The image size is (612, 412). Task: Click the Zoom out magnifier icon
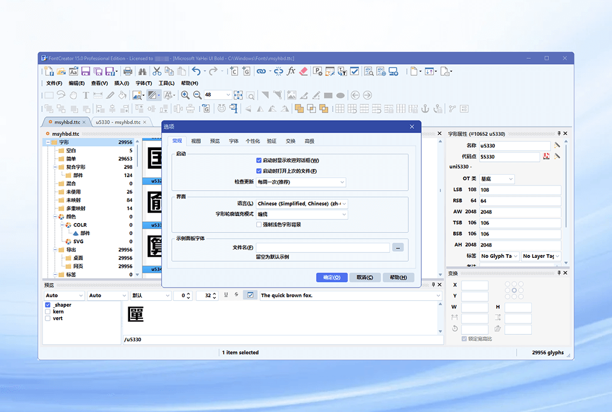point(198,95)
